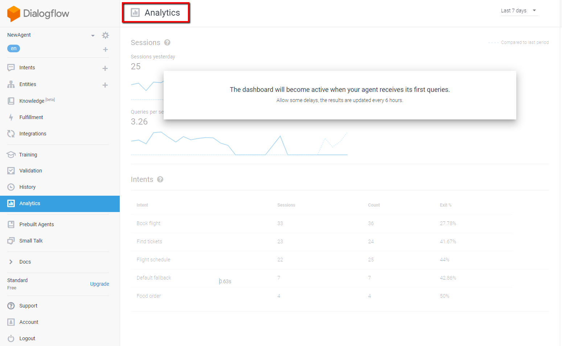Screen dimensions: 562x346
Task: Open History menu entry
Action: (28, 187)
